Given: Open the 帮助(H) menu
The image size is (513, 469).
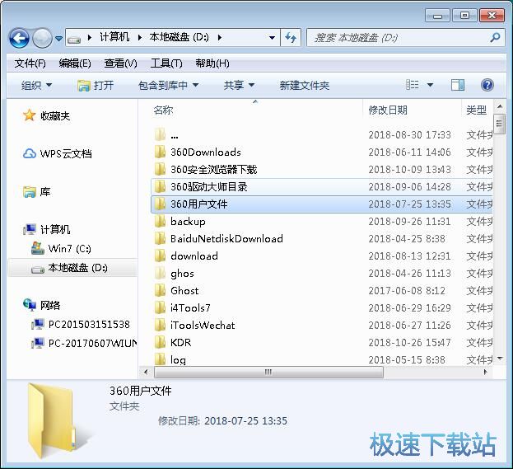Looking at the screenshot, I should pyautogui.click(x=212, y=63).
